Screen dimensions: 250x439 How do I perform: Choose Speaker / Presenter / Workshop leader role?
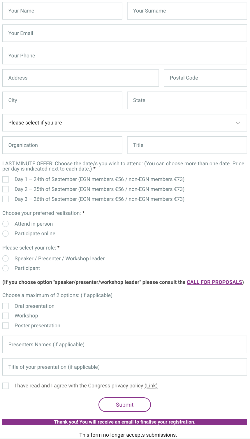click(6, 259)
